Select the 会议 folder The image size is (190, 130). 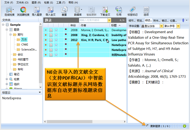[20, 55]
